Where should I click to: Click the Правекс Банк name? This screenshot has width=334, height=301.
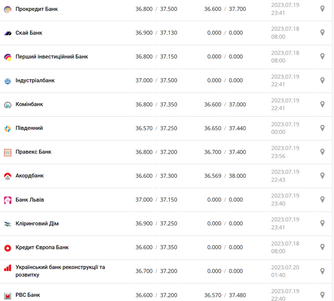(34, 152)
